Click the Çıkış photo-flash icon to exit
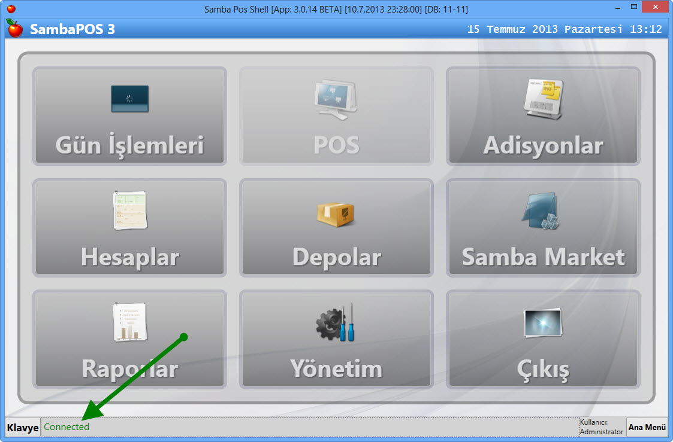This screenshot has width=673, height=442. tap(543, 323)
